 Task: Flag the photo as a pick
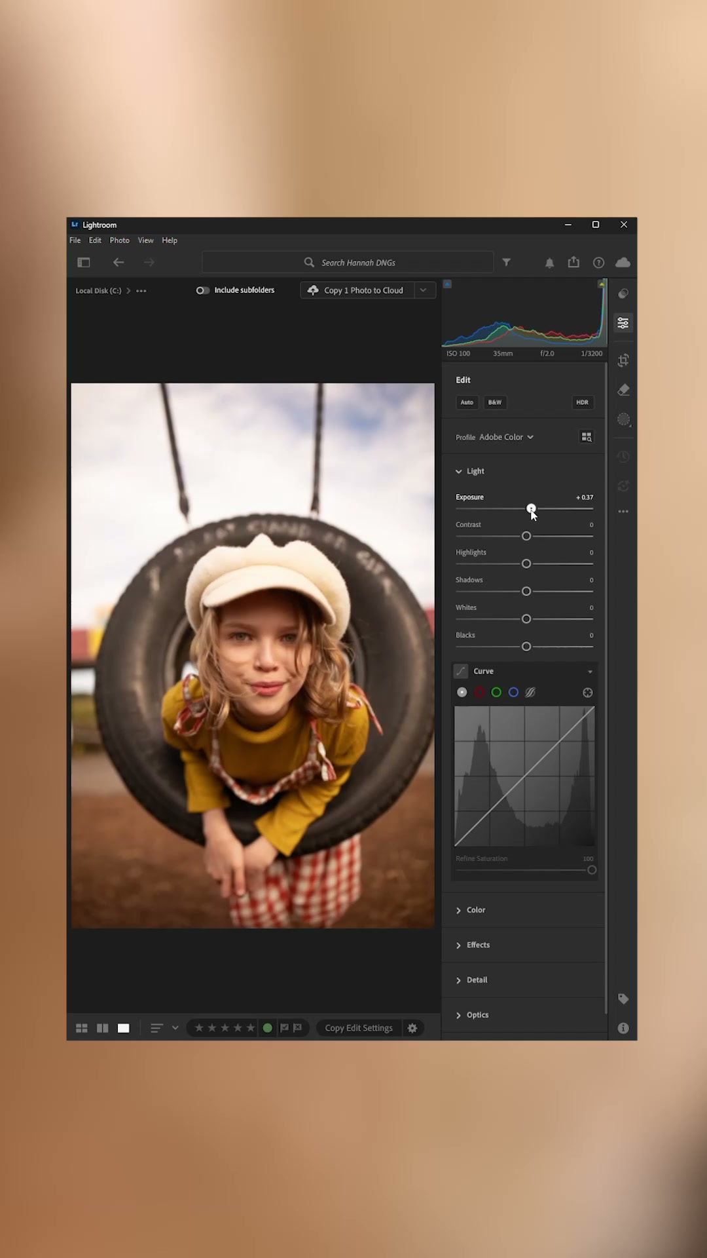285,1029
